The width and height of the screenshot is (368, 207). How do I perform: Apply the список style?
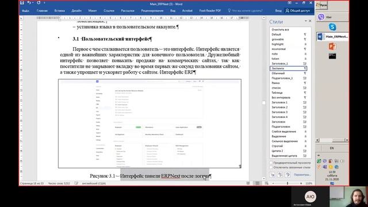(x=288, y=88)
